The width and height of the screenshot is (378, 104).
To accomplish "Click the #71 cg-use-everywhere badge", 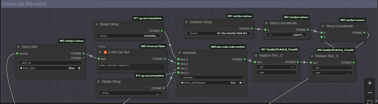I will (x=148, y=18).
